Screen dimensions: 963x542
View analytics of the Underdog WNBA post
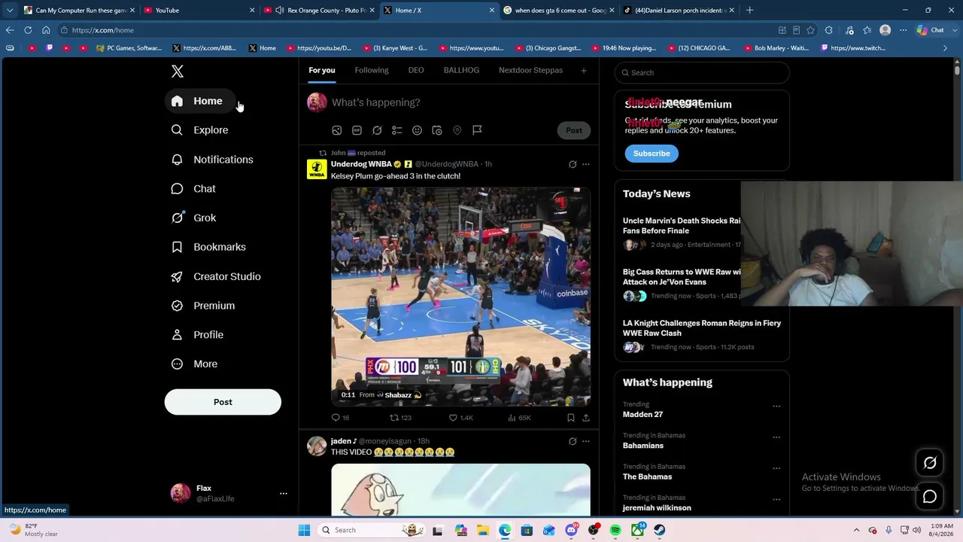[x=519, y=418]
